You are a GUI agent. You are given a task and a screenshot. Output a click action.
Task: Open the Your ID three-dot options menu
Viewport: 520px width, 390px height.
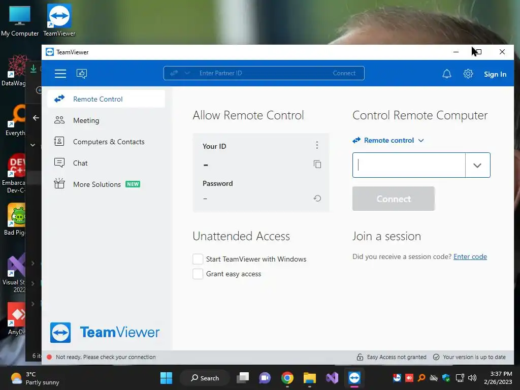coord(317,145)
